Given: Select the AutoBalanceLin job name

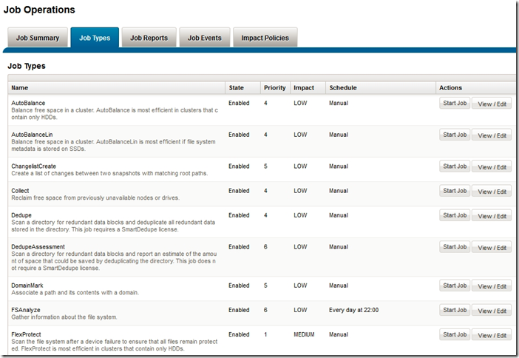Looking at the screenshot, I should pos(32,135).
